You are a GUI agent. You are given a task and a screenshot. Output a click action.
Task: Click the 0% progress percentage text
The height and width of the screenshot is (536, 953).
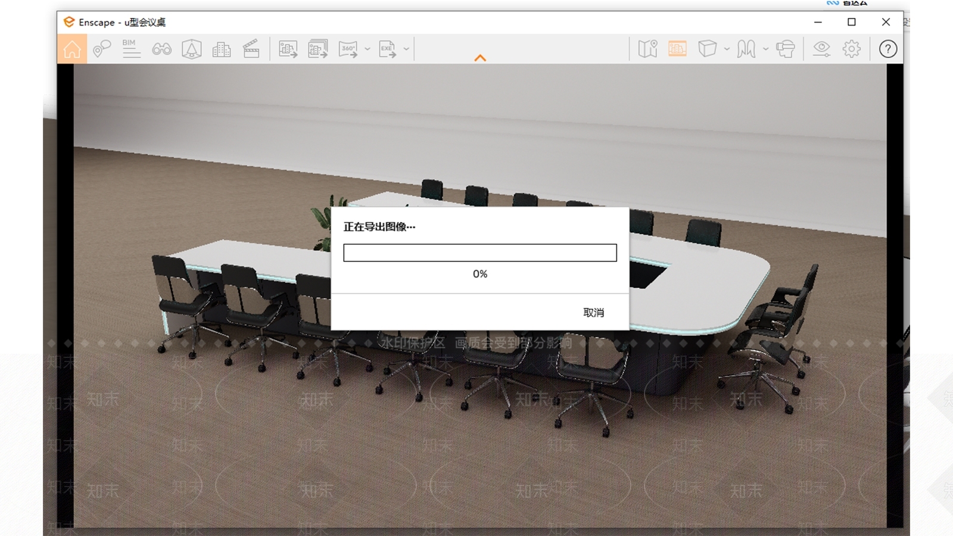click(480, 274)
